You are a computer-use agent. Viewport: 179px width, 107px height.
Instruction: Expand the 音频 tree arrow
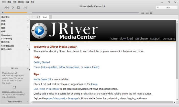coord(27,21)
